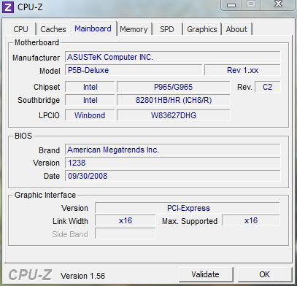Switch to the Graphics tab
This screenshot has height=286, width=297.
[202, 29]
